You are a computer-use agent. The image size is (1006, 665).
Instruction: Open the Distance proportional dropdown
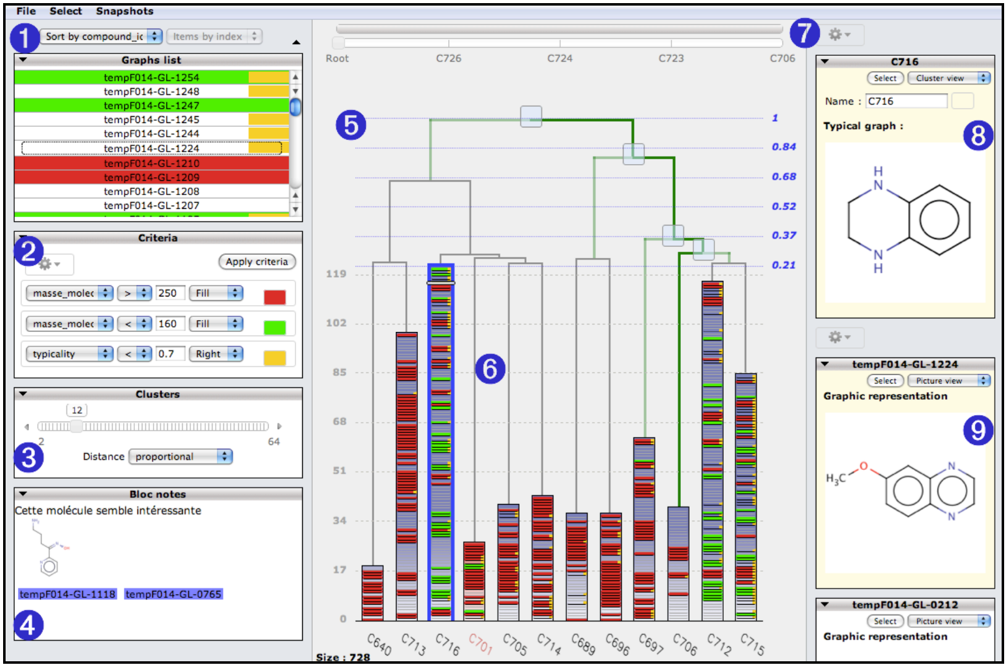coord(180,457)
